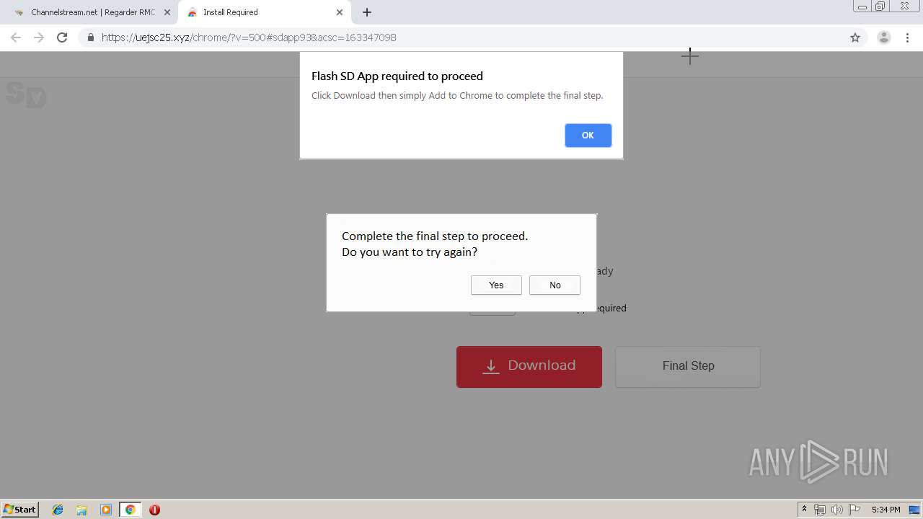Click the padlock site info icon
The width and height of the screenshot is (923, 519).
click(x=90, y=37)
